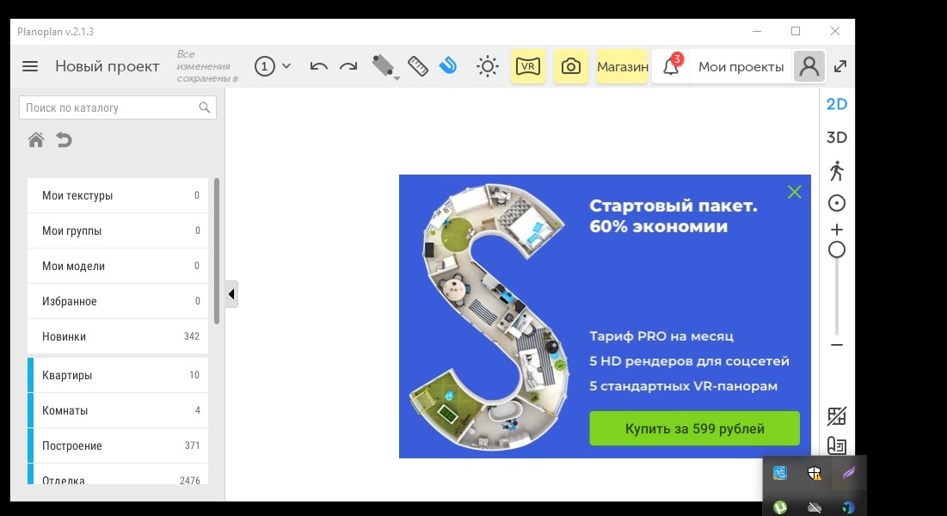The image size is (947, 516).
Task: Switch to 3D view
Action: (x=837, y=138)
